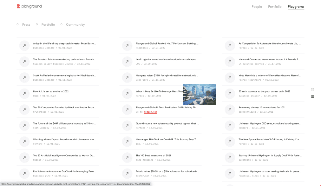The image size is (321, 186).
Task: Click 'CNBC / 01.07.2022' text
Action: 44,96
